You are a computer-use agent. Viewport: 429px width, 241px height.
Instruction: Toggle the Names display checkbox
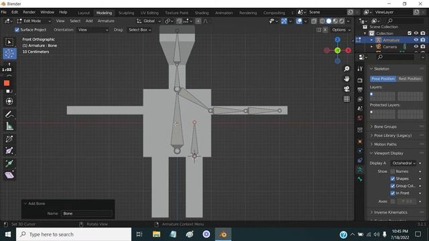393,171
